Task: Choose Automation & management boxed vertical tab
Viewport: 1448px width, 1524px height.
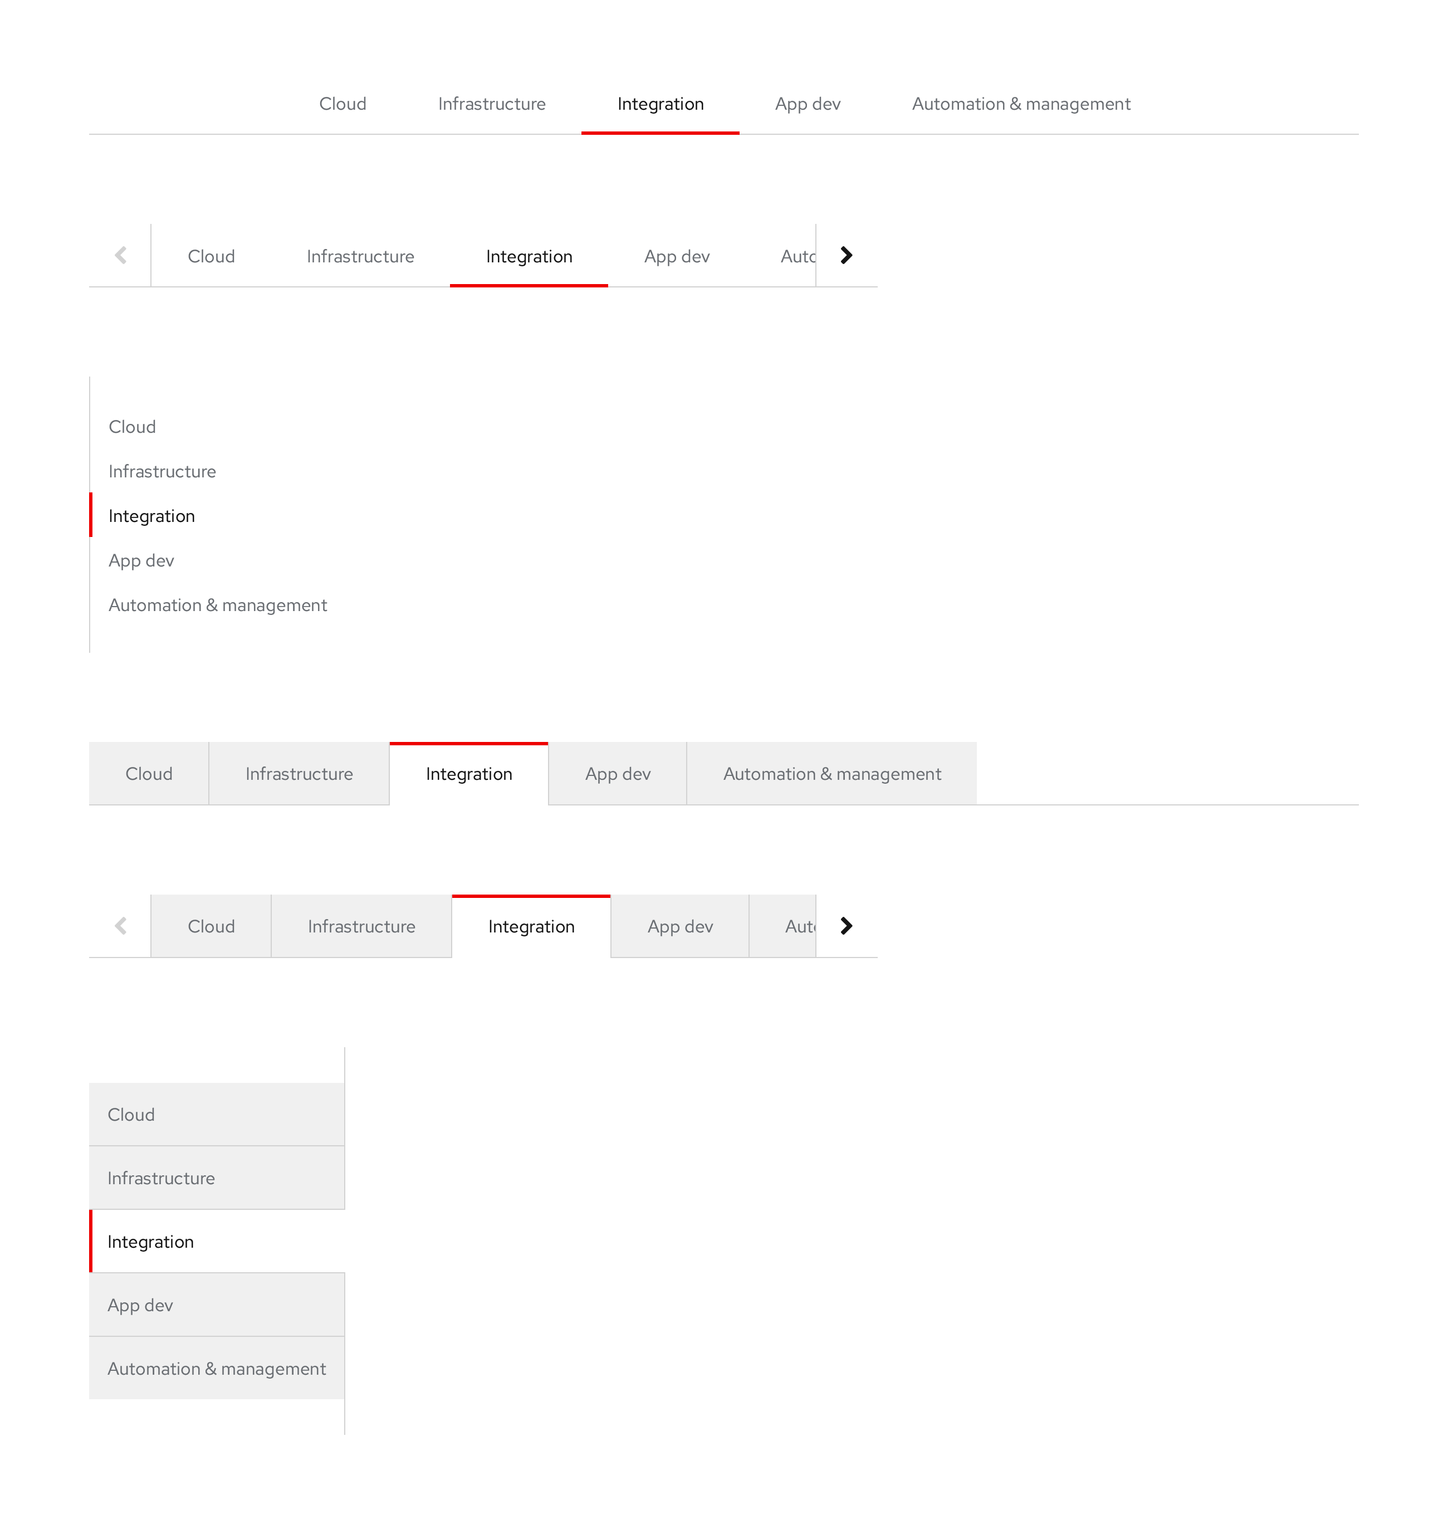Action: click(x=216, y=1368)
